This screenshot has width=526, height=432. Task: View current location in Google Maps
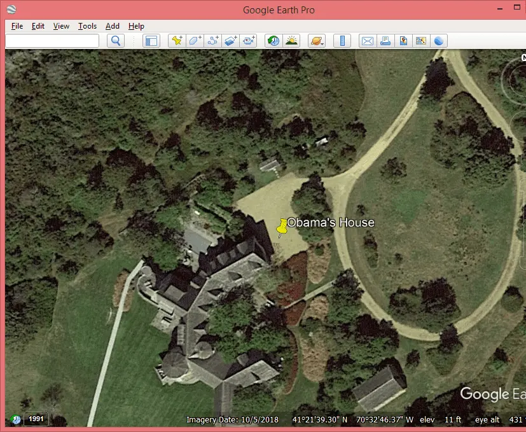(x=421, y=40)
